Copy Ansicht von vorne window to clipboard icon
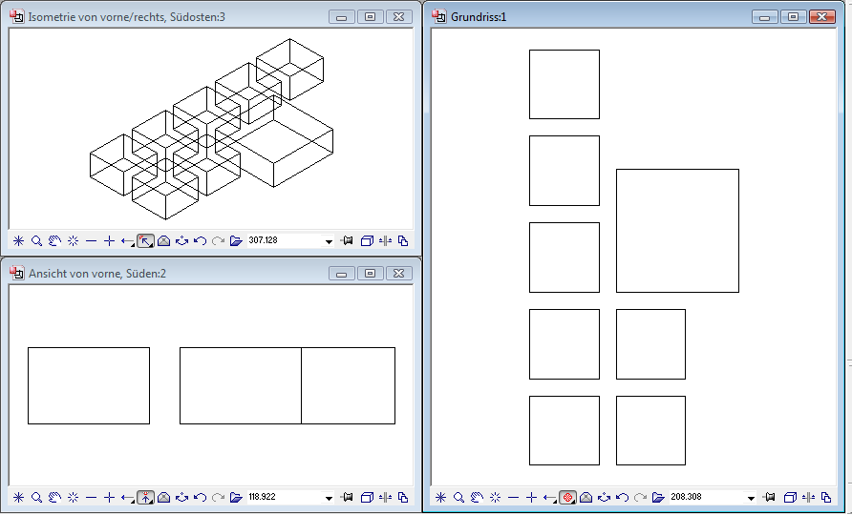Screen dimensions: 852x515 (x=403, y=497)
